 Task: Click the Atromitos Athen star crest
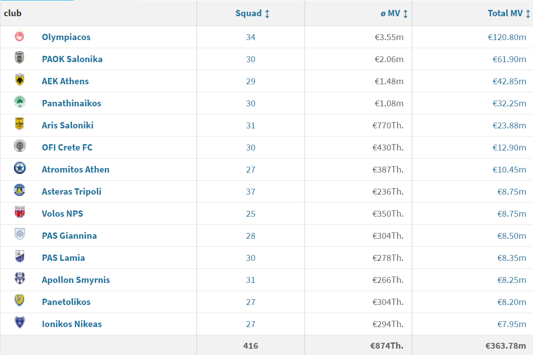coord(19,168)
